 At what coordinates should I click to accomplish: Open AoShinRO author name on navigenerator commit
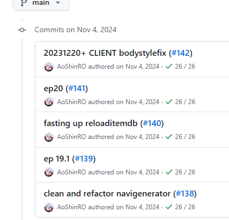point(71,207)
